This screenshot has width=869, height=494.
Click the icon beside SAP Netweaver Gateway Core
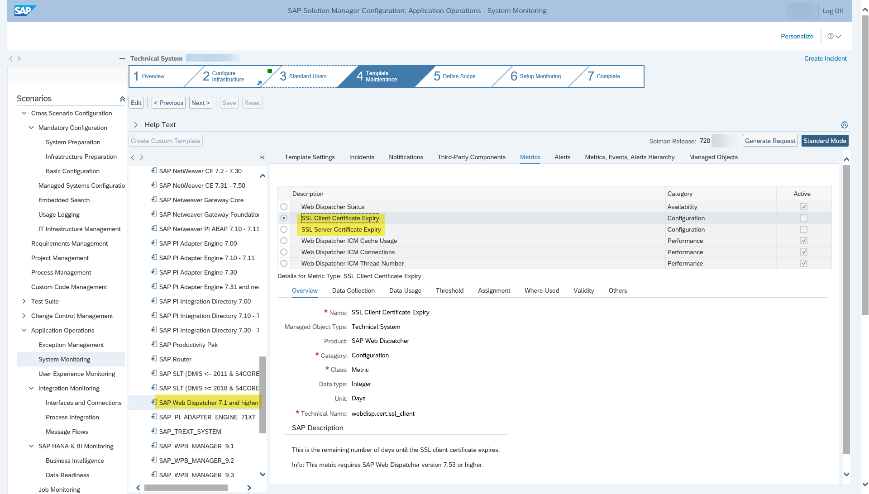pos(154,199)
